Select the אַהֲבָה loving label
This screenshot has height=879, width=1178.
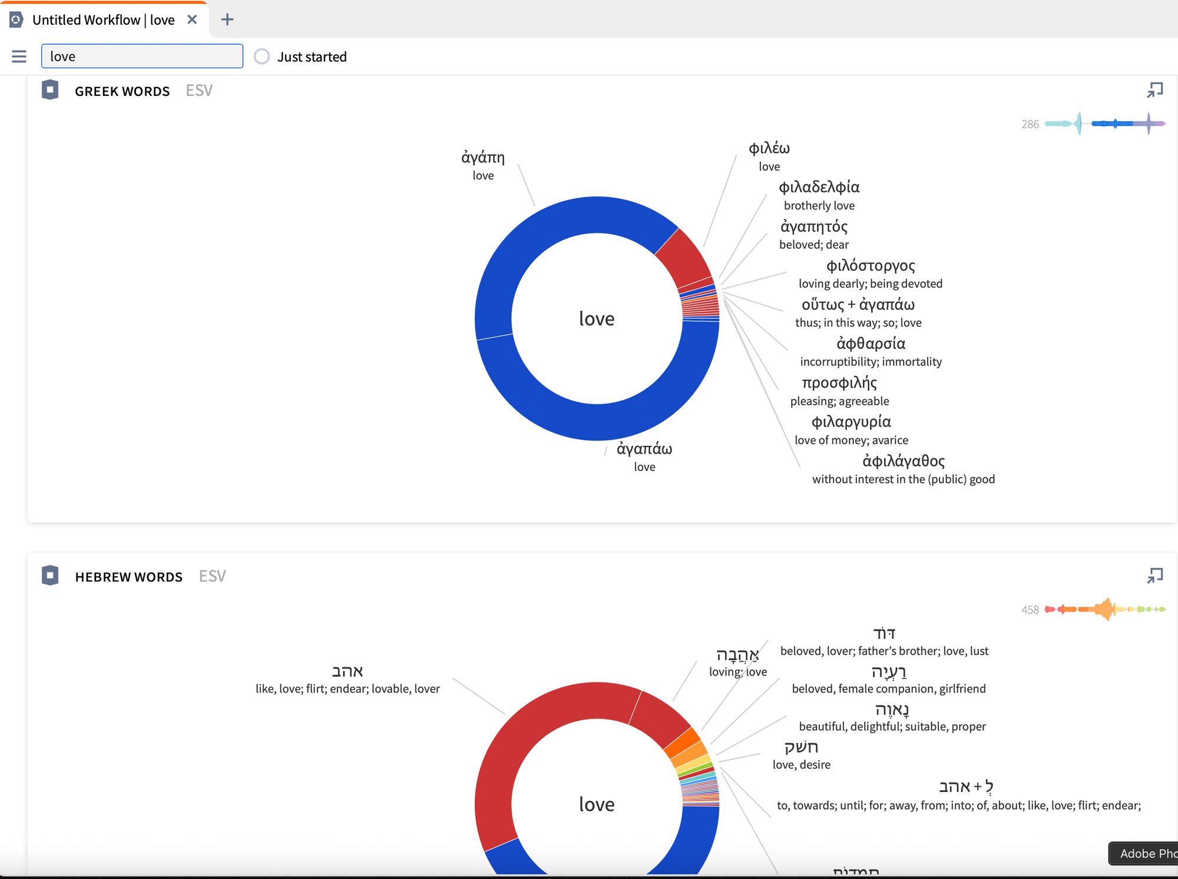[x=738, y=662]
